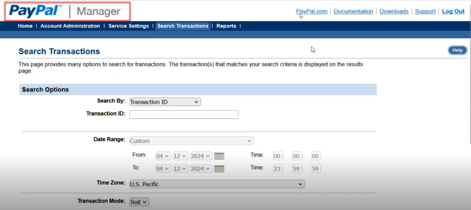
Task: Open the From year dropdown
Action: pyautogui.click(x=201, y=156)
